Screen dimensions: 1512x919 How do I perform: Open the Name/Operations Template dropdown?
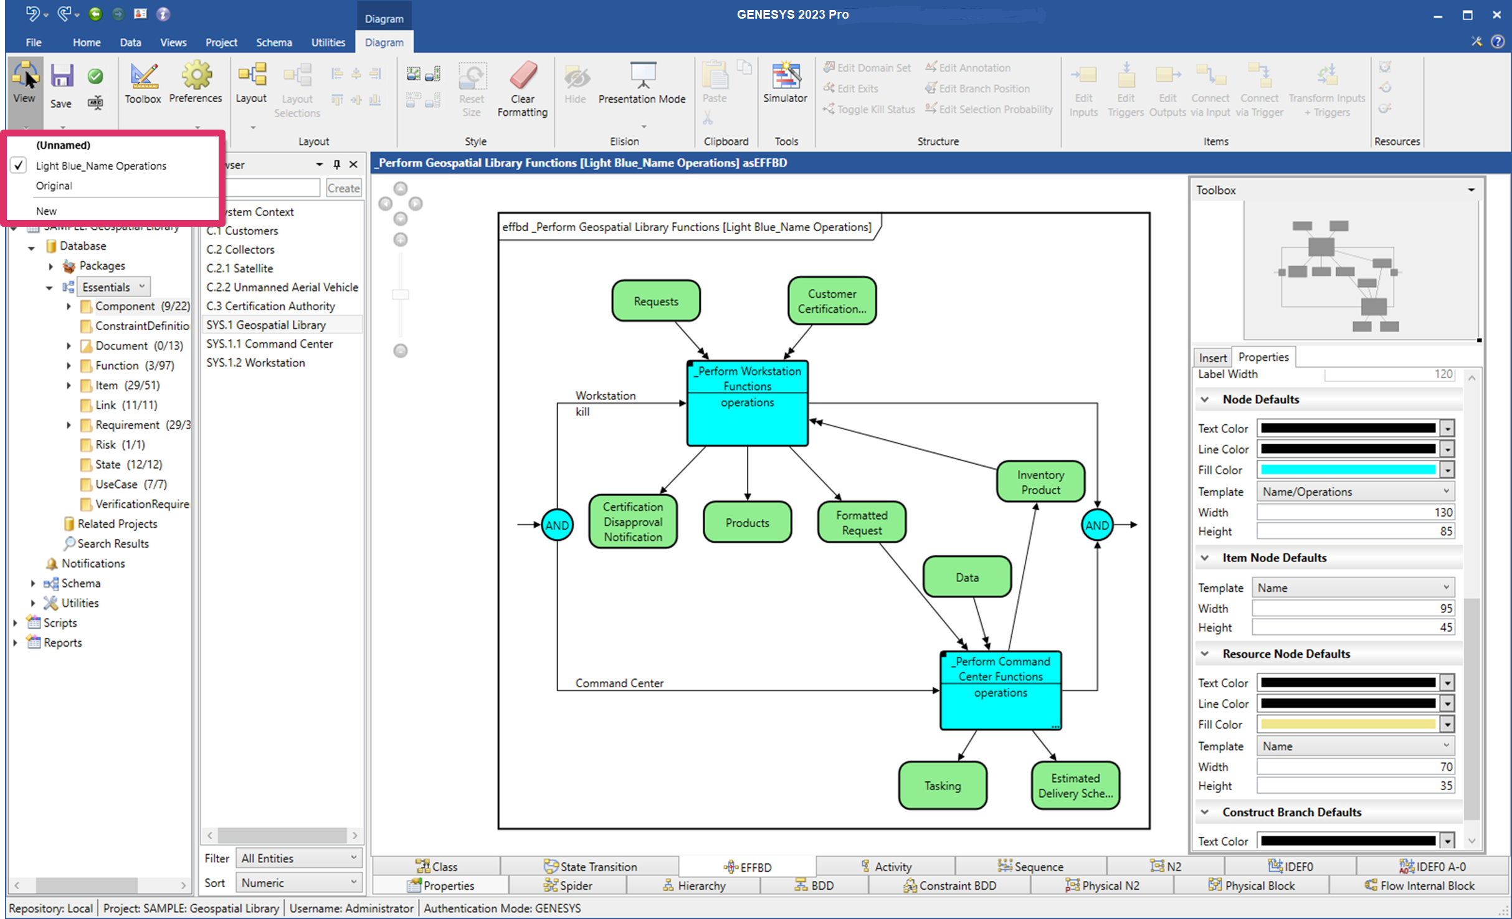tap(1445, 491)
